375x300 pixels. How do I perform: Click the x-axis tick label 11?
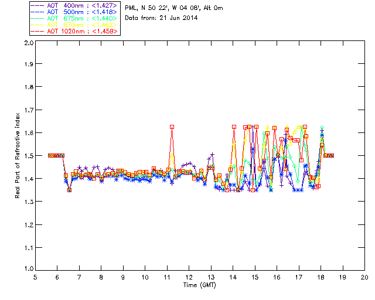point(167,277)
